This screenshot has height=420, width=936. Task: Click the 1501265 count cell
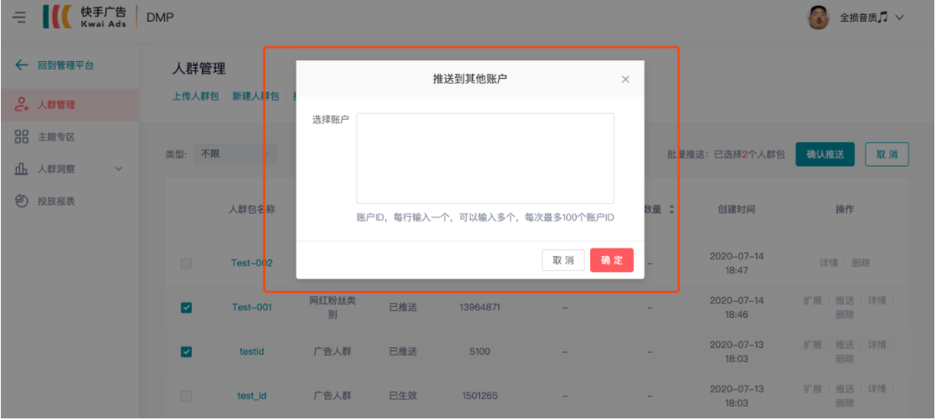click(x=480, y=396)
